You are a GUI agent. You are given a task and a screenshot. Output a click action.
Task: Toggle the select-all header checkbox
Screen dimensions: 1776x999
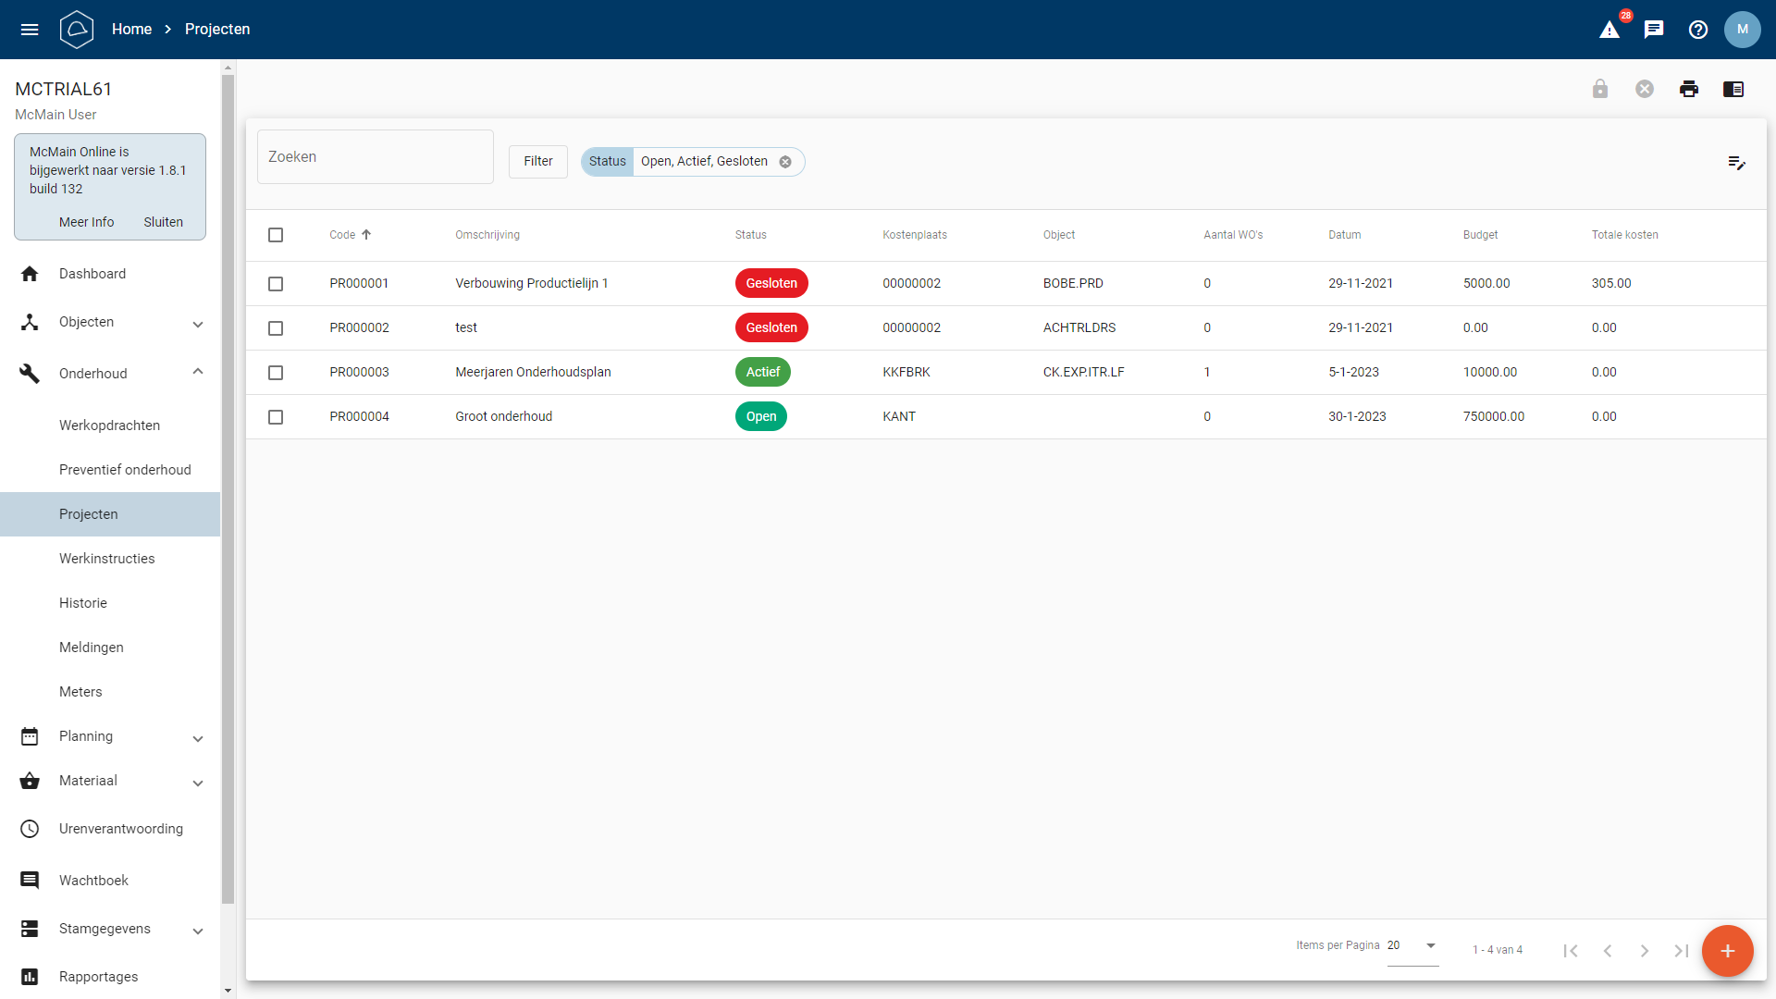[x=276, y=235]
